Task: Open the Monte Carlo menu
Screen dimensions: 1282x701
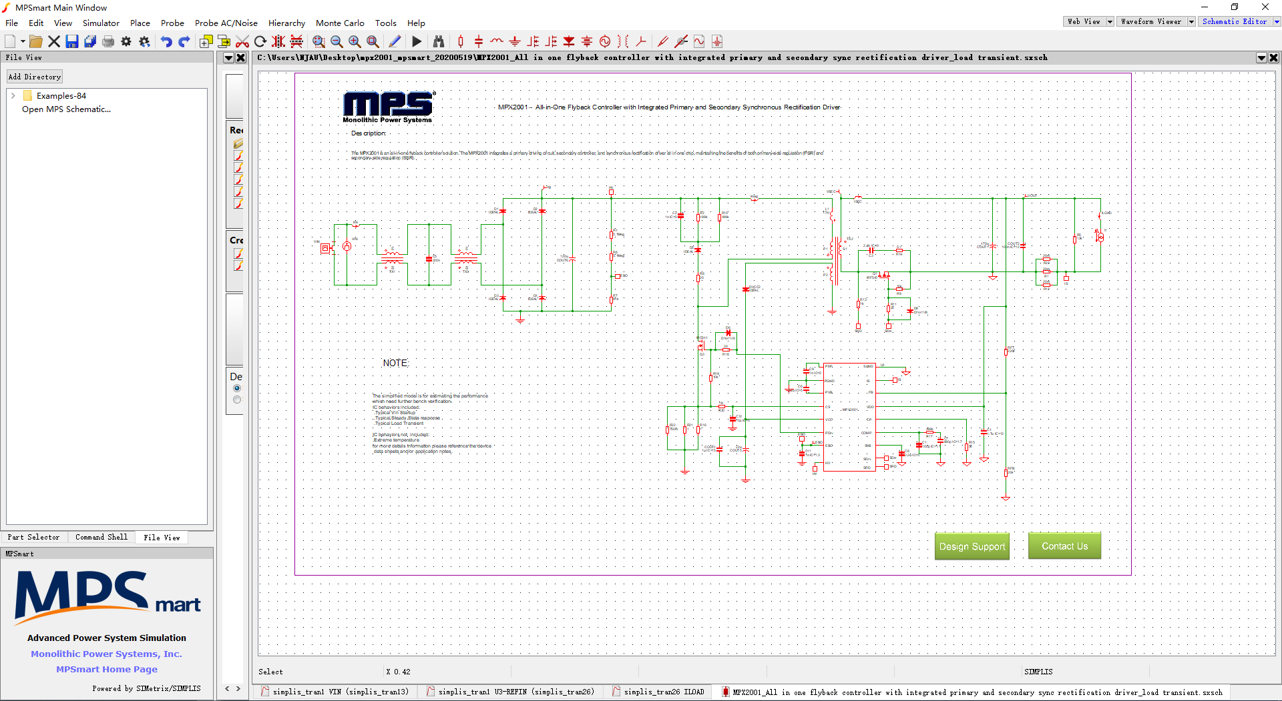Action: pos(340,23)
